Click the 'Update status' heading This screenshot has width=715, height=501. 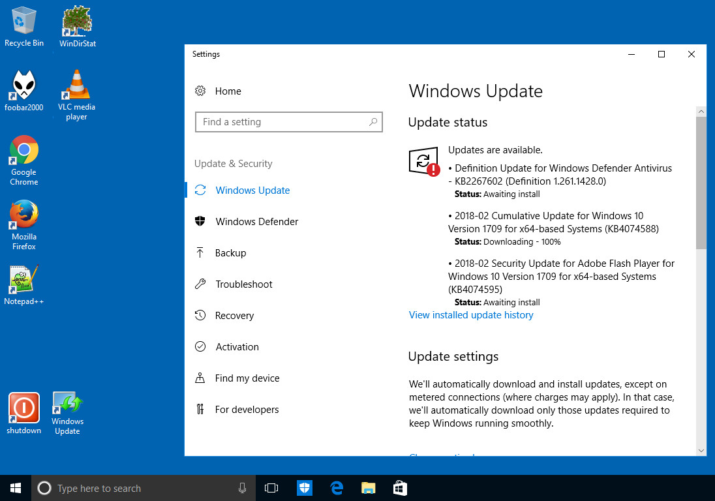click(448, 122)
